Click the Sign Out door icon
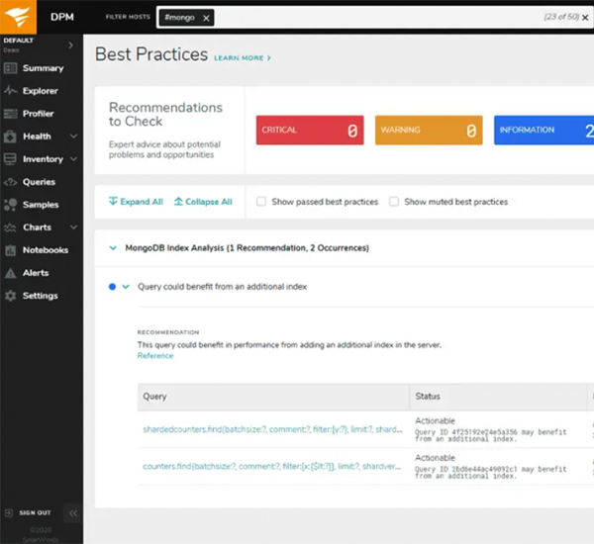Image resolution: width=594 pixels, height=544 pixels. click(9, 513)
